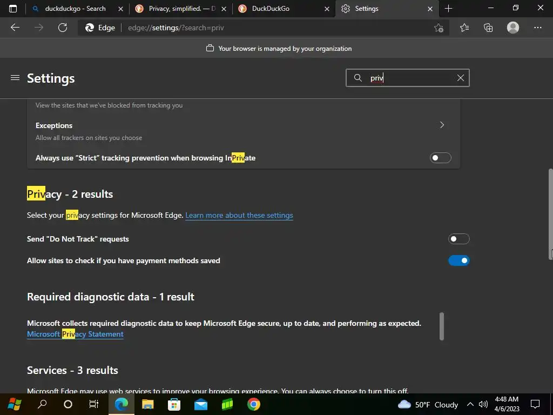Click the Exceptions row label
This screenshot has height=415, width=553.
54,125
